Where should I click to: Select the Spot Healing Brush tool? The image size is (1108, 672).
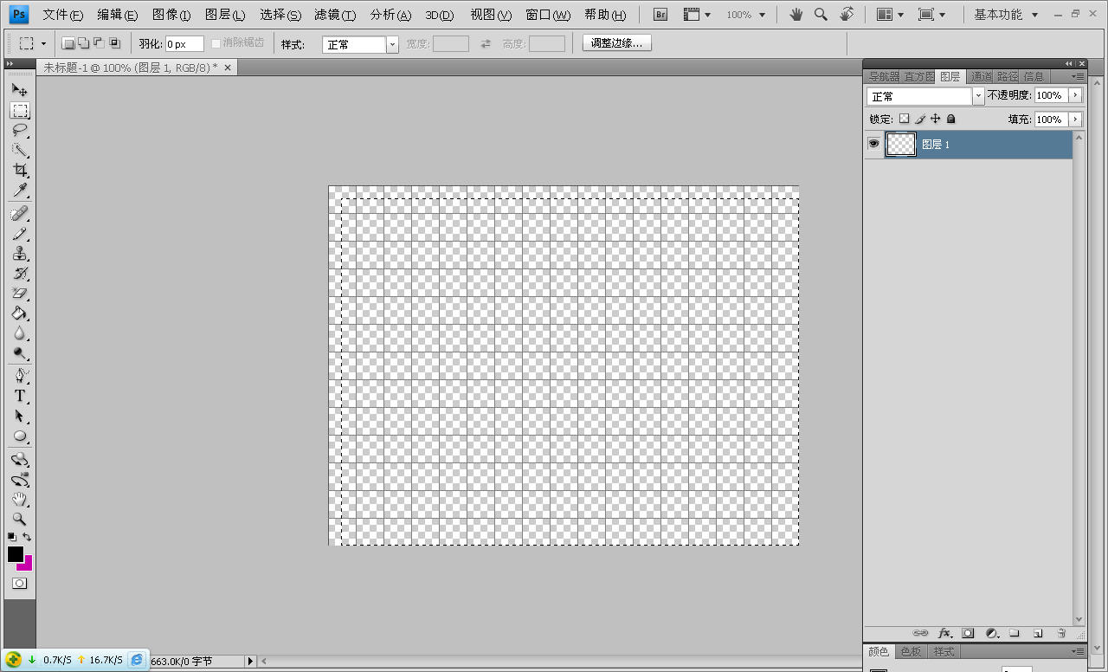(19, 213)
